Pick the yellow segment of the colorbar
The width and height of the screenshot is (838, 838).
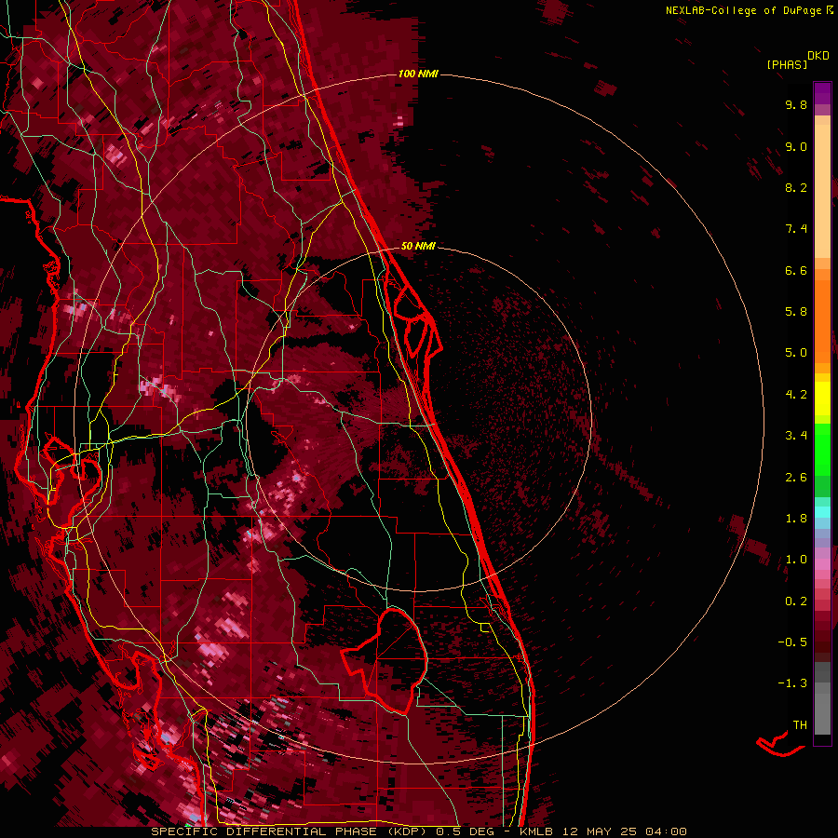(822, 399)
